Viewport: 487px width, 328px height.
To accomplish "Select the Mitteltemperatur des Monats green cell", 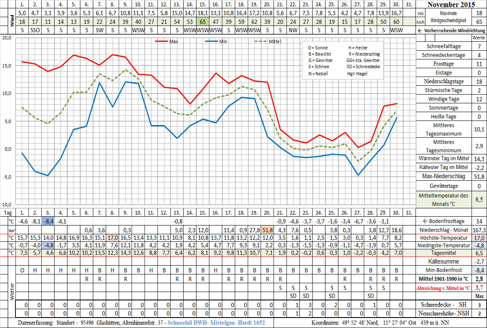I will (x=443, y=200).
